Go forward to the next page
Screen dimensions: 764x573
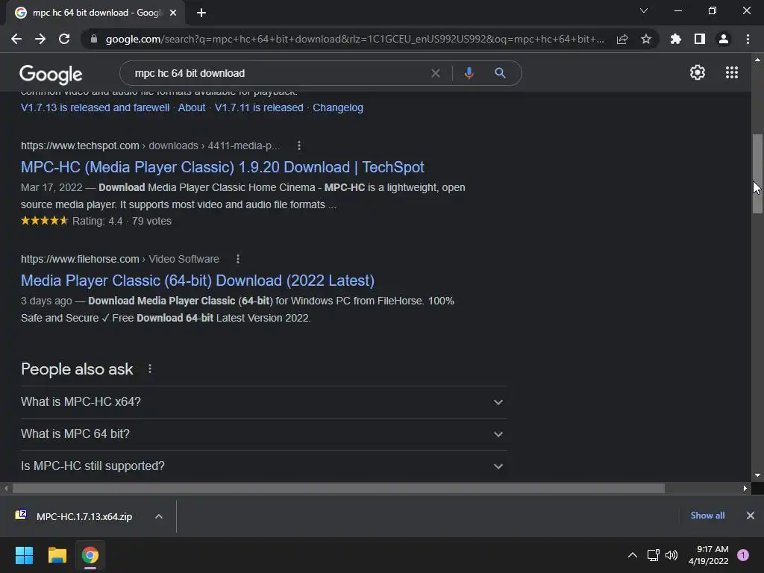tap(40, 39)
